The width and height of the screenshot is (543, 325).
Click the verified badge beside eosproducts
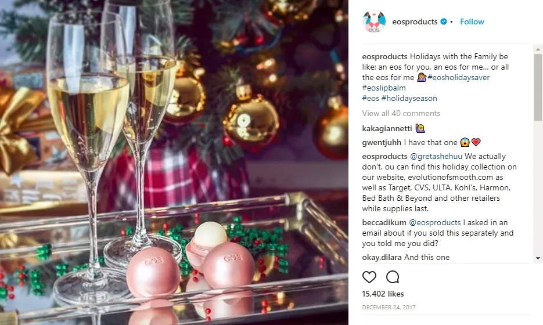444,21
